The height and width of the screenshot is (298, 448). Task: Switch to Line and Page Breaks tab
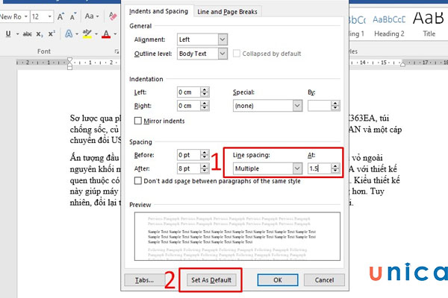(x=227, y=12)
